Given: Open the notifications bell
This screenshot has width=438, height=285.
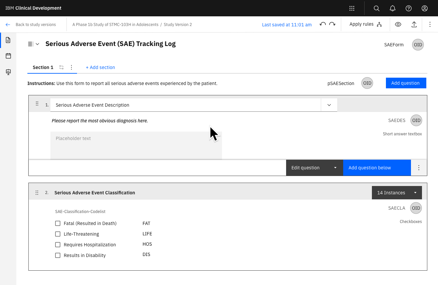Looking at the screenshot, I should coord(393,8).
